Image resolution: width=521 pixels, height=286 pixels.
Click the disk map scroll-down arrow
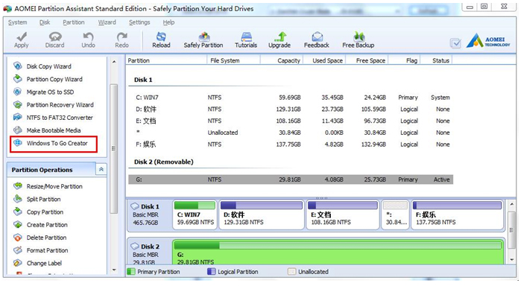pos(512,260)
